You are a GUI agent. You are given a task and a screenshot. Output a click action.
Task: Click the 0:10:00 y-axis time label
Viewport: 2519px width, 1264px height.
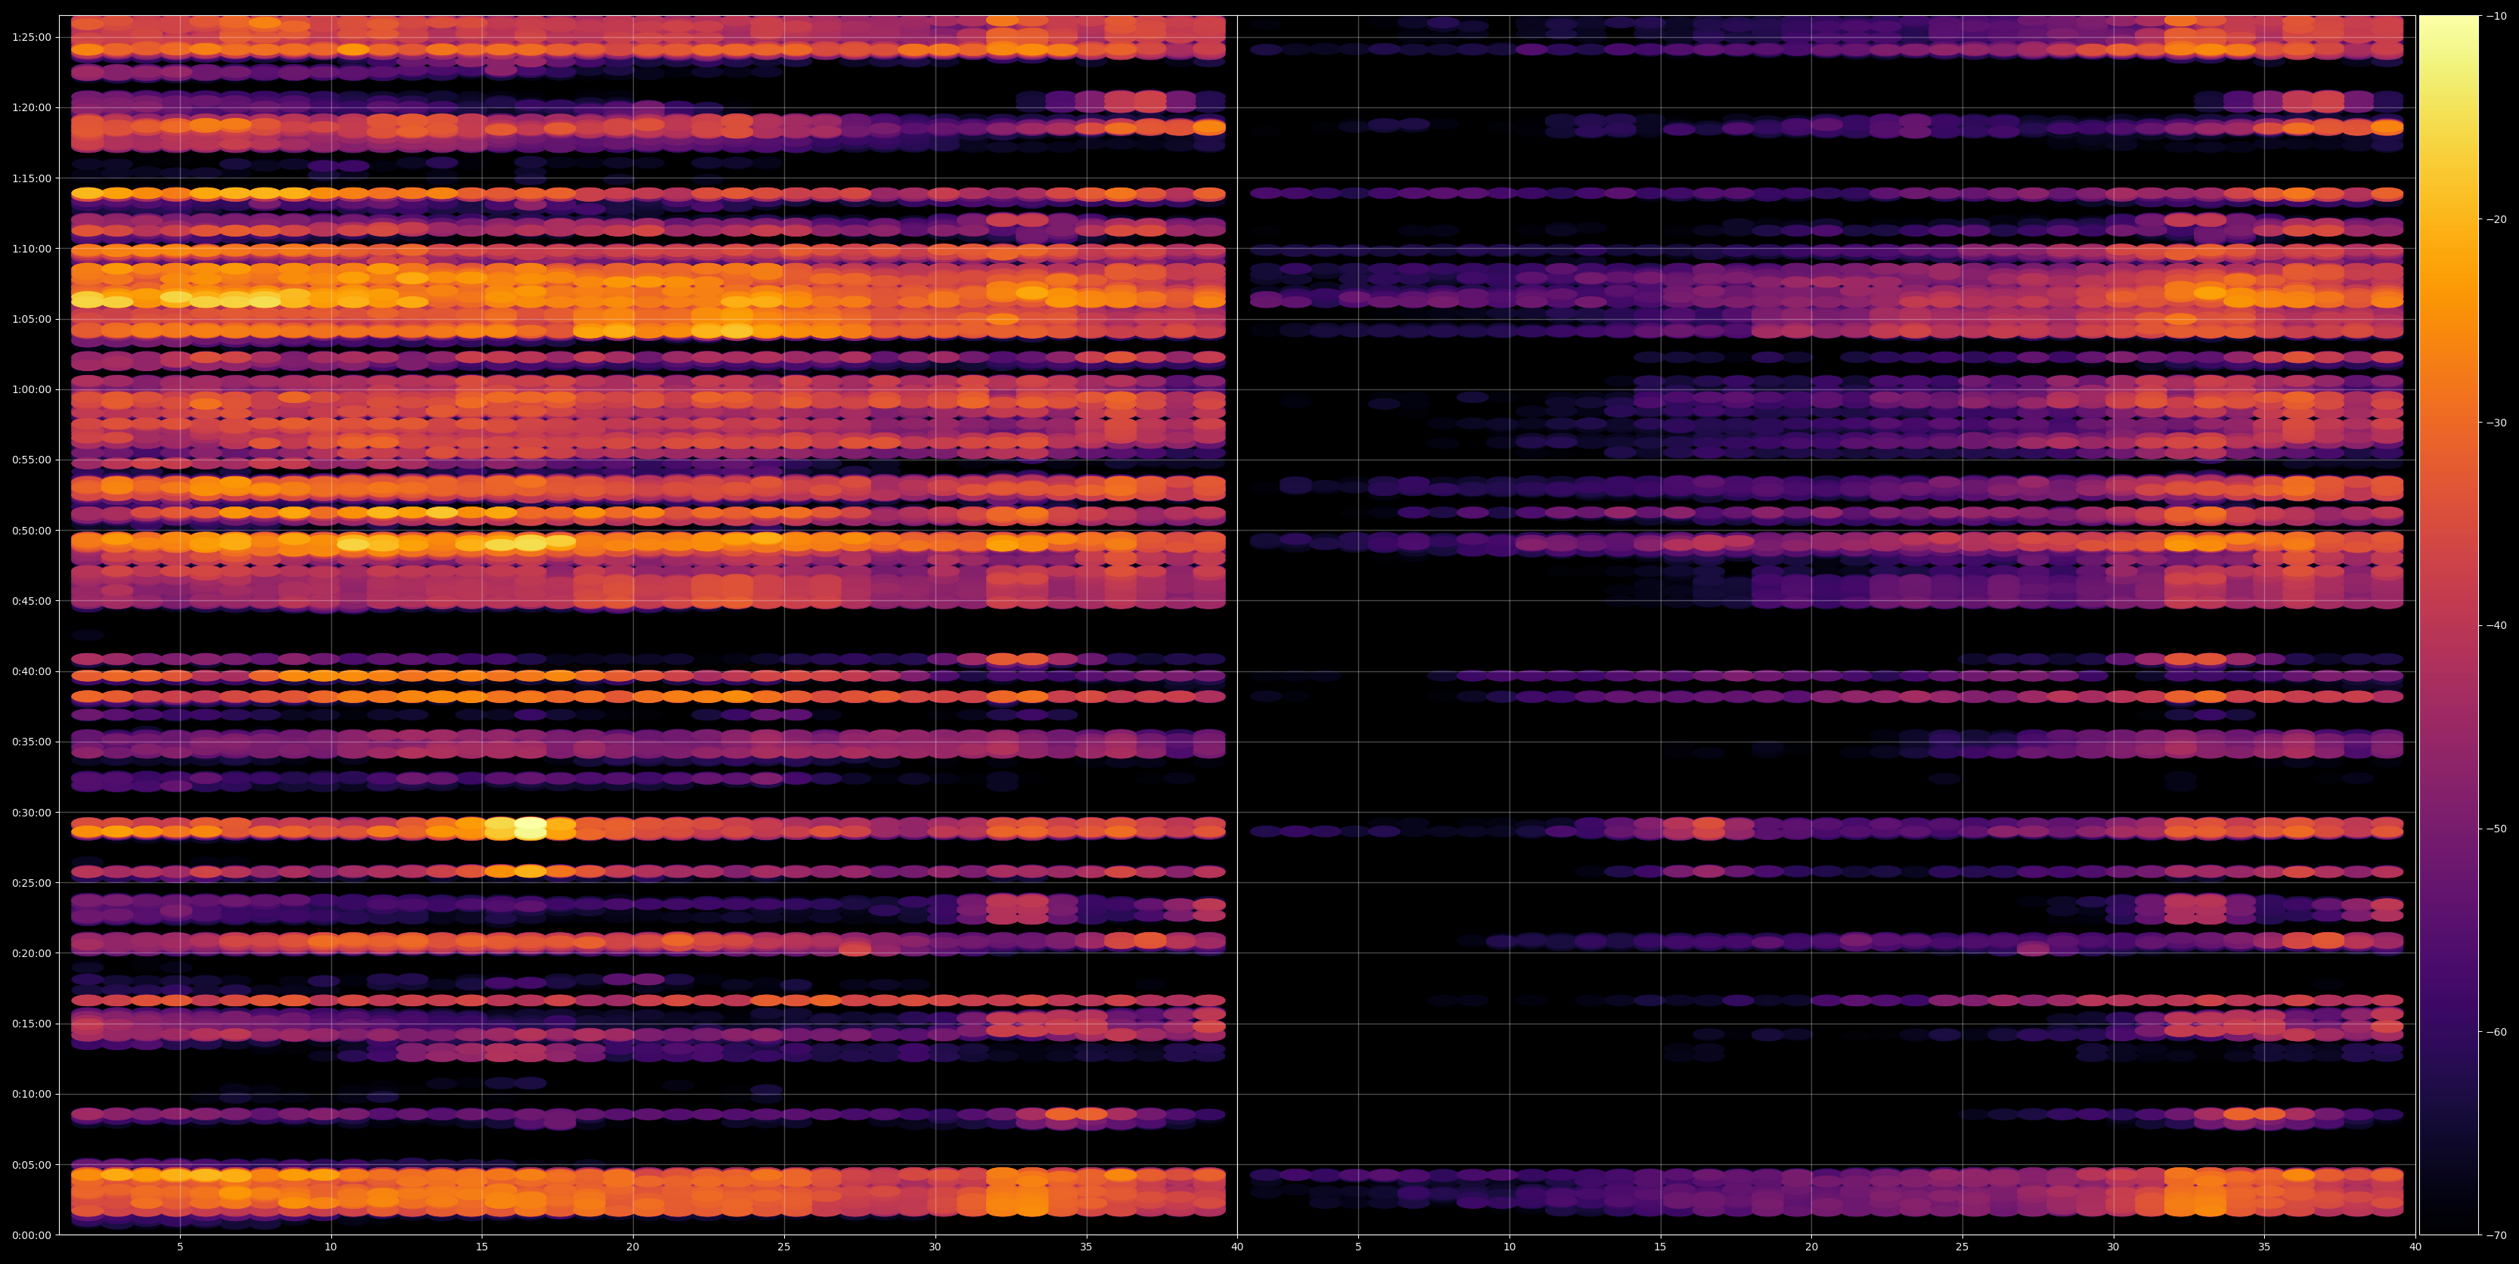[31, 1094]
